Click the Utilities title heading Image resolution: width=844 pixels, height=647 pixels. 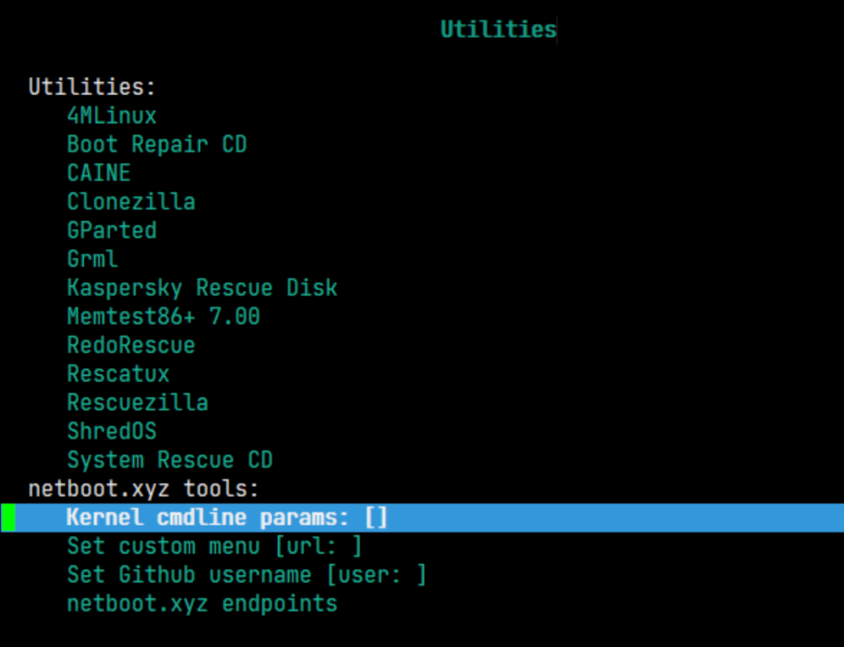(498, 30)
